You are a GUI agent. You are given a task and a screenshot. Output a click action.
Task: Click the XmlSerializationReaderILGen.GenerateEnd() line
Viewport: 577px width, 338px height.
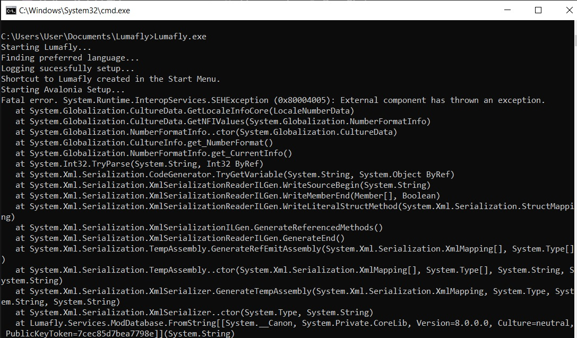click(x=180, y=238)
